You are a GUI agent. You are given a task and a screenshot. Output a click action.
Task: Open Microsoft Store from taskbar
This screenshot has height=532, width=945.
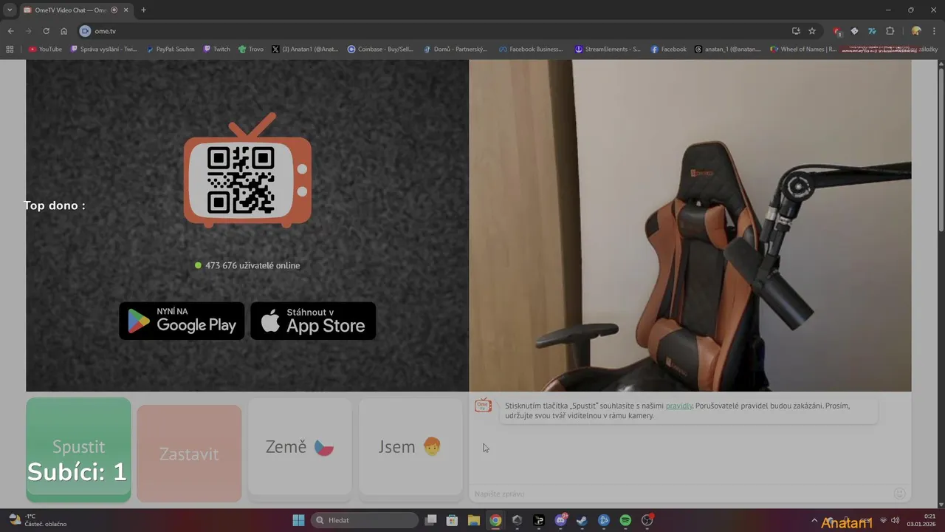click(453, 520)
